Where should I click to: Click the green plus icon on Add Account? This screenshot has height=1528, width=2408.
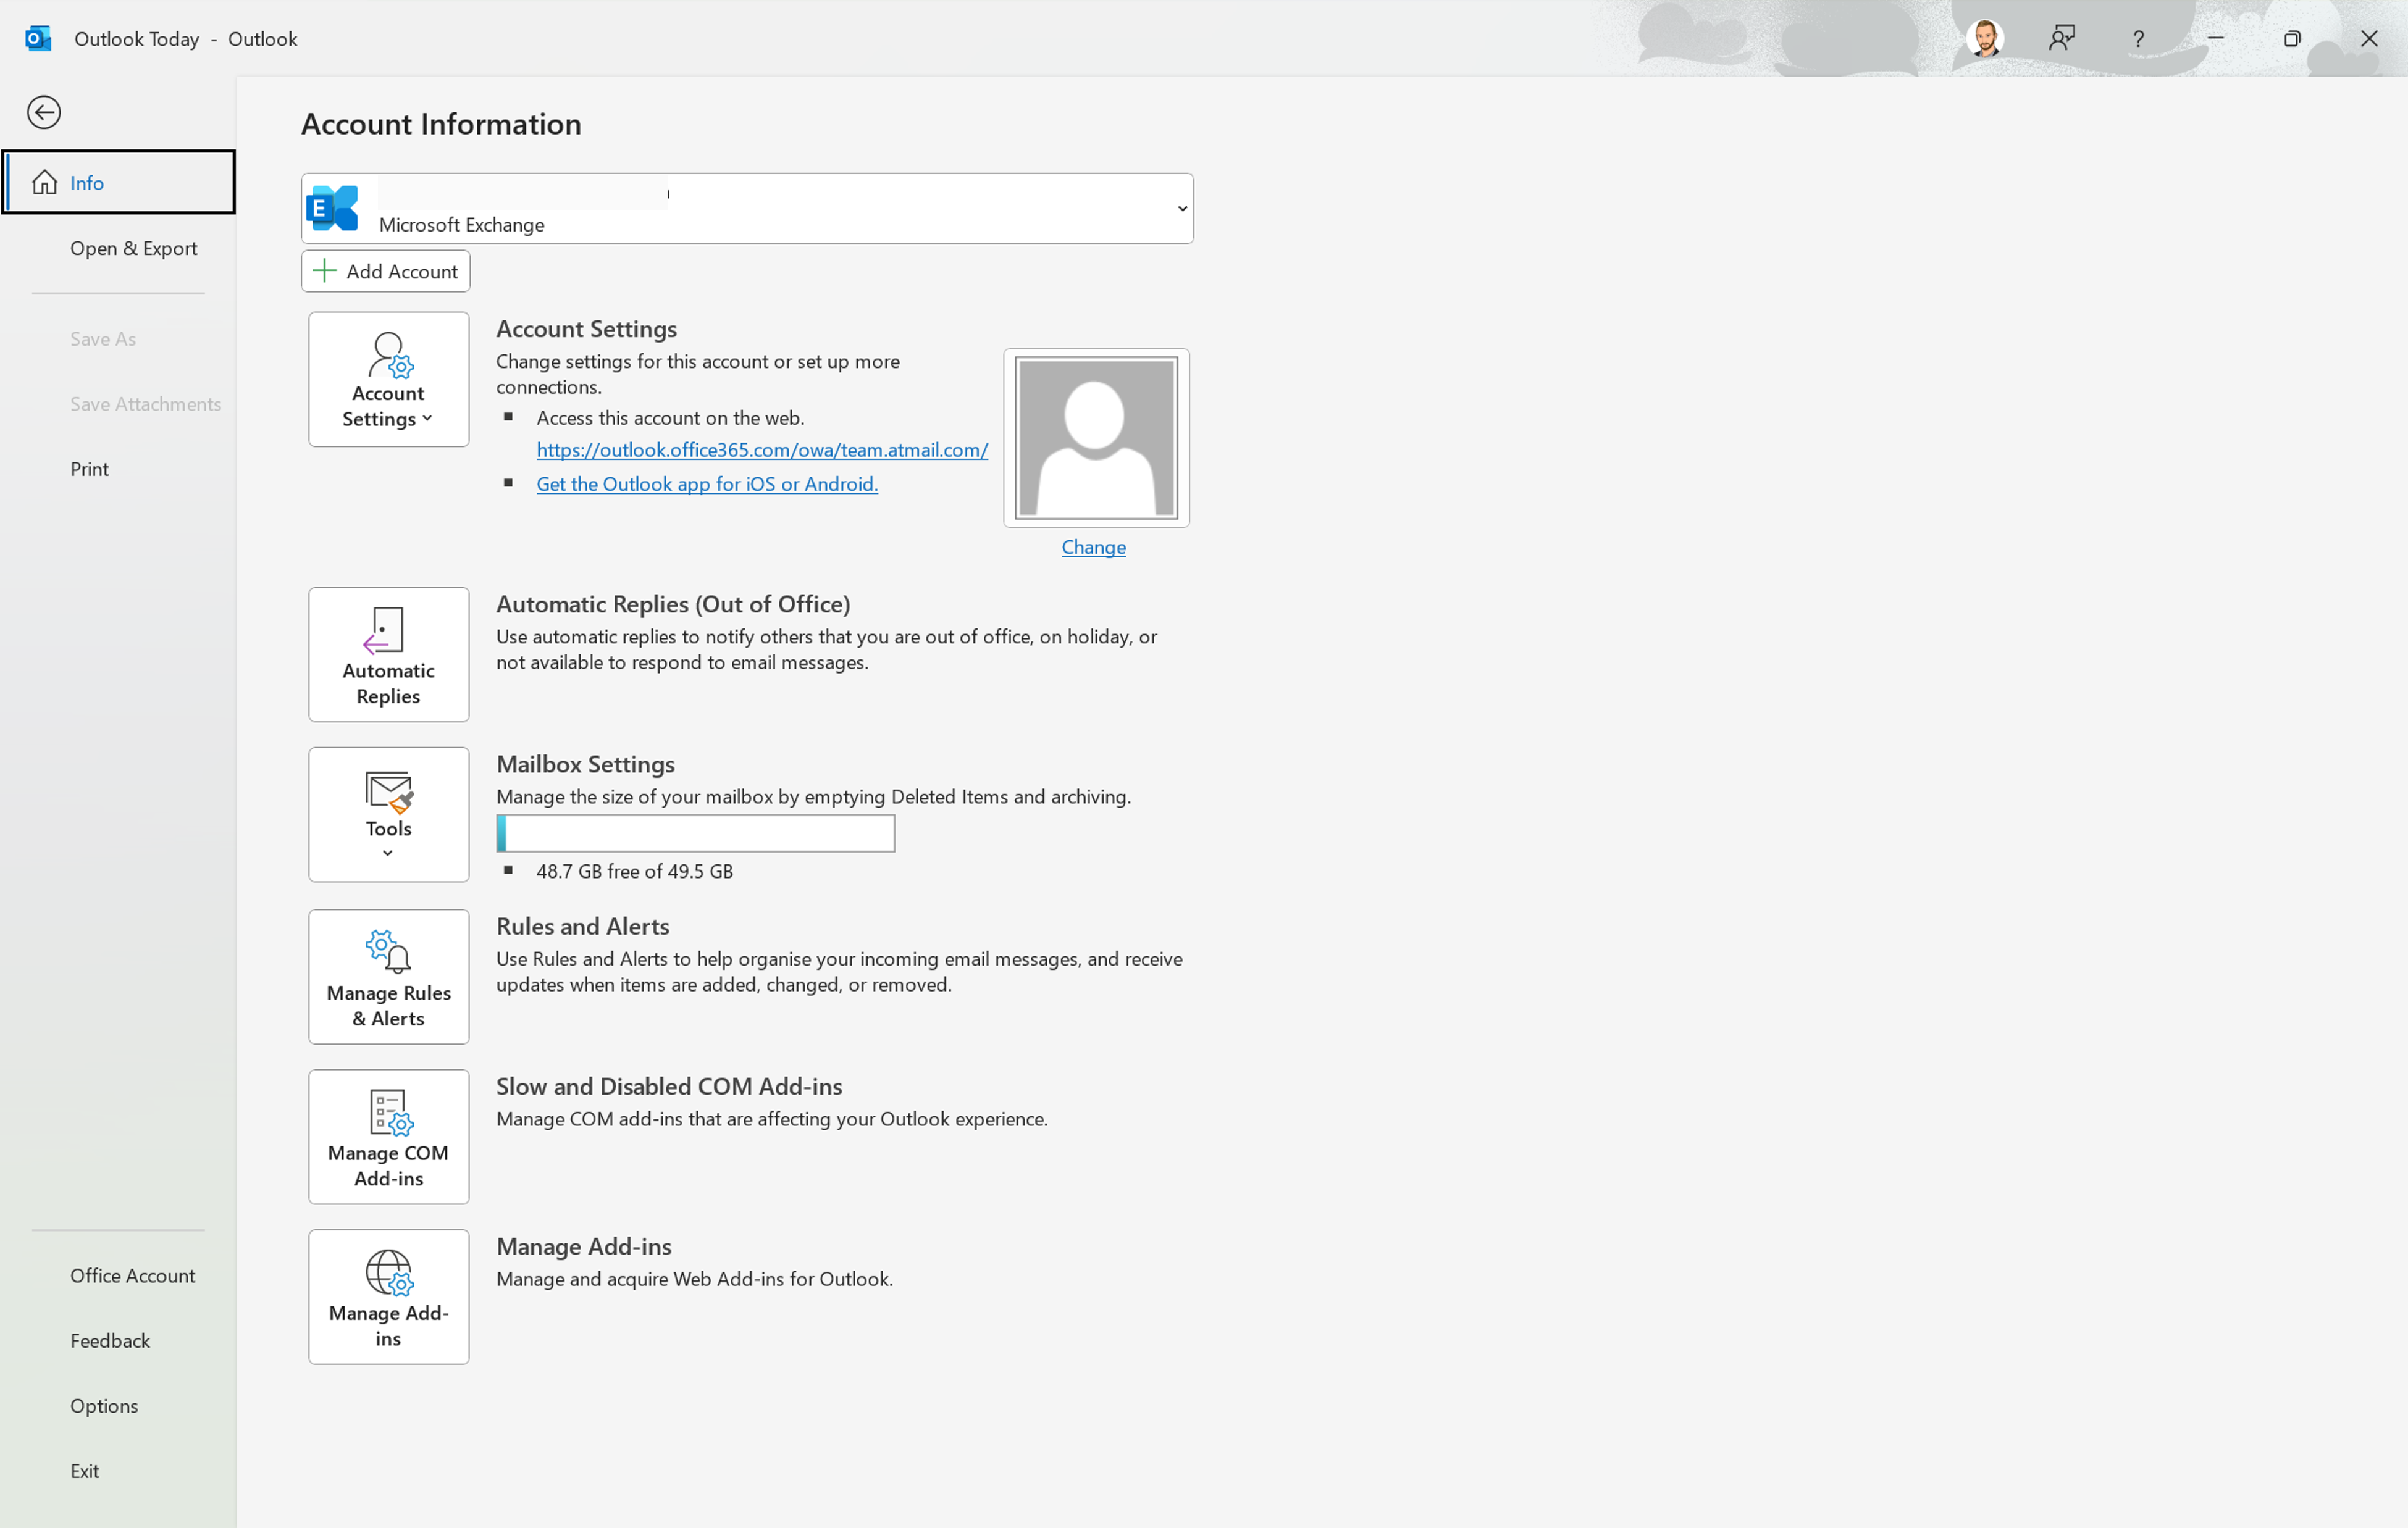point(324,271)
